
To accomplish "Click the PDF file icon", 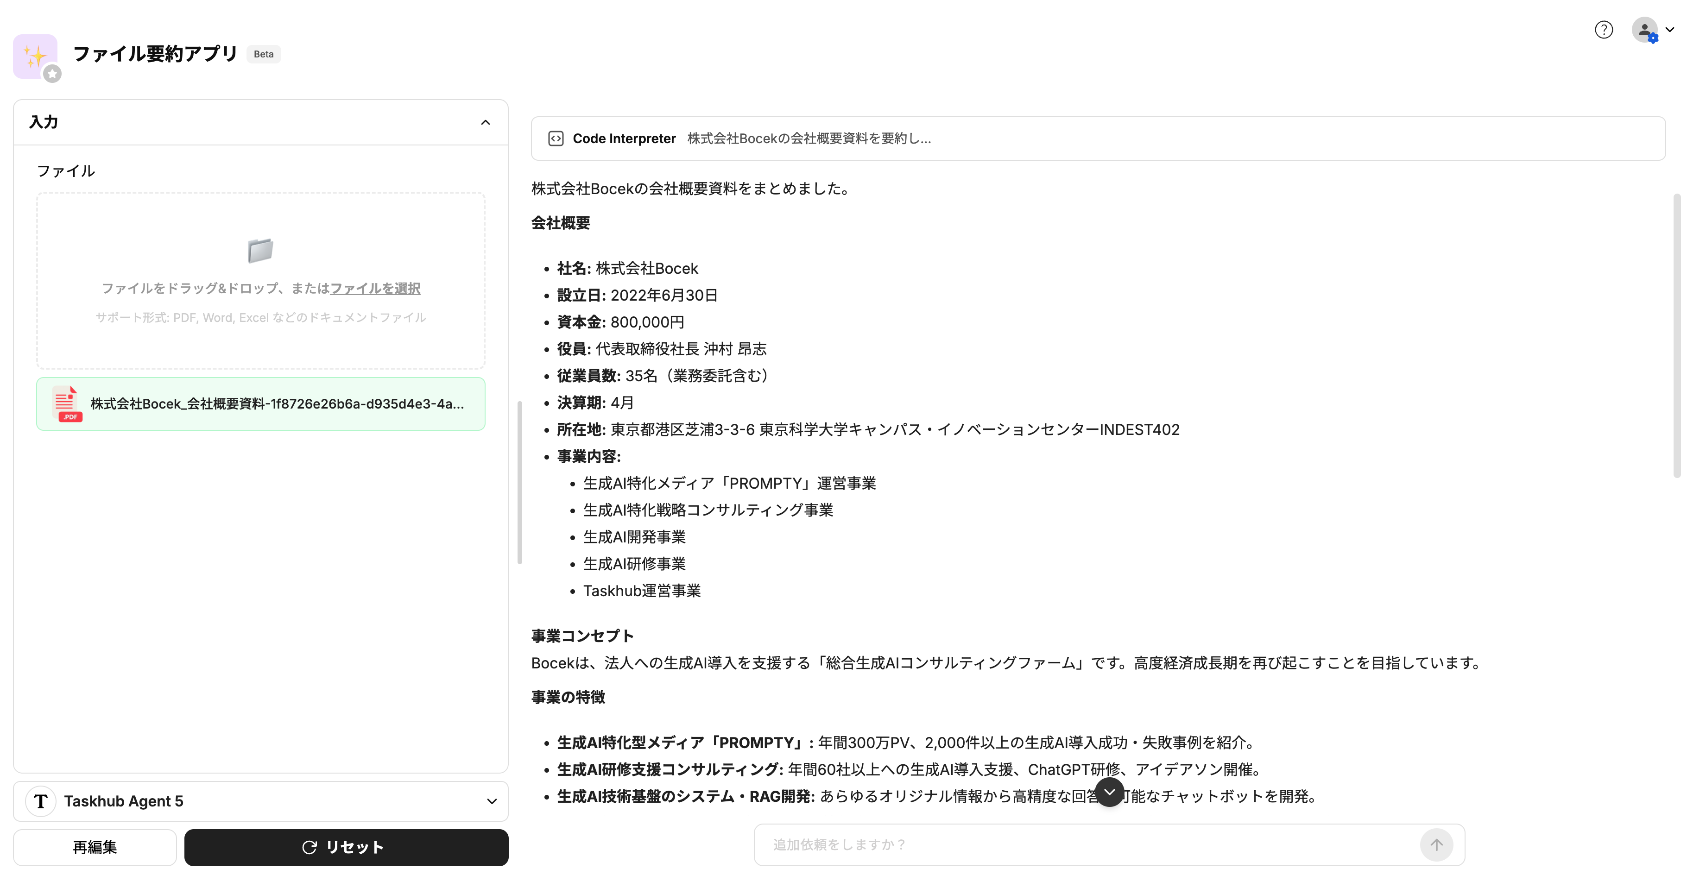I will click(x=67, y=404).
